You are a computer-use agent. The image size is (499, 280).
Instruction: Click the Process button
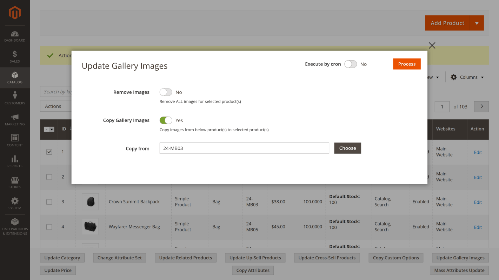(x=407, y=64)
